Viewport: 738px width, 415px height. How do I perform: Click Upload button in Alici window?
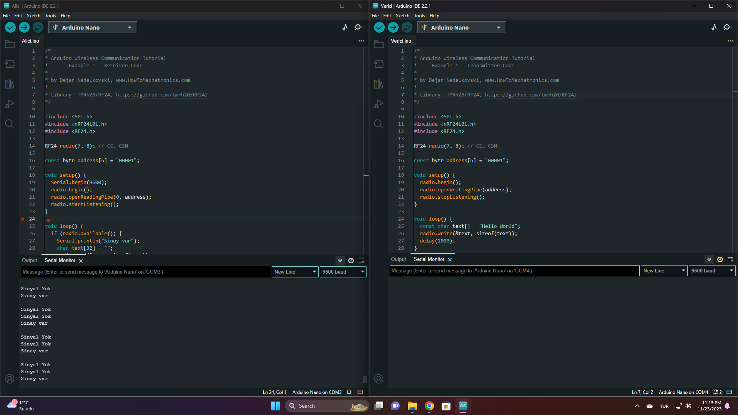tap(24, 27)
